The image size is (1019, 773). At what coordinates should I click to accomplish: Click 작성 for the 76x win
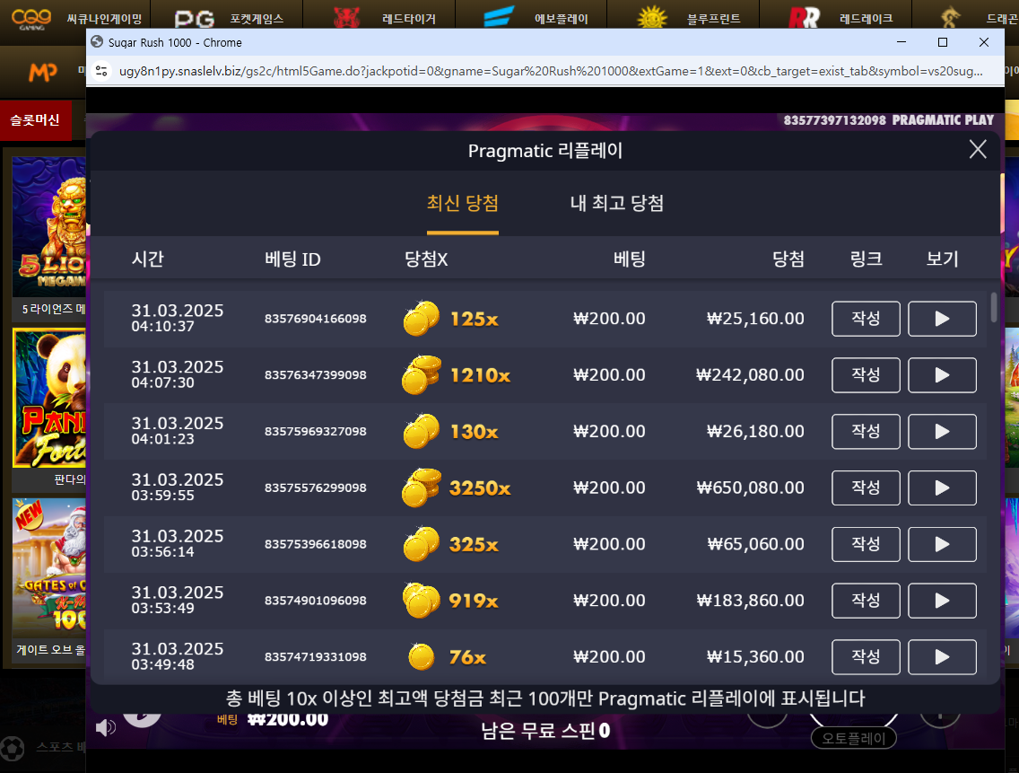pos(866,657)
